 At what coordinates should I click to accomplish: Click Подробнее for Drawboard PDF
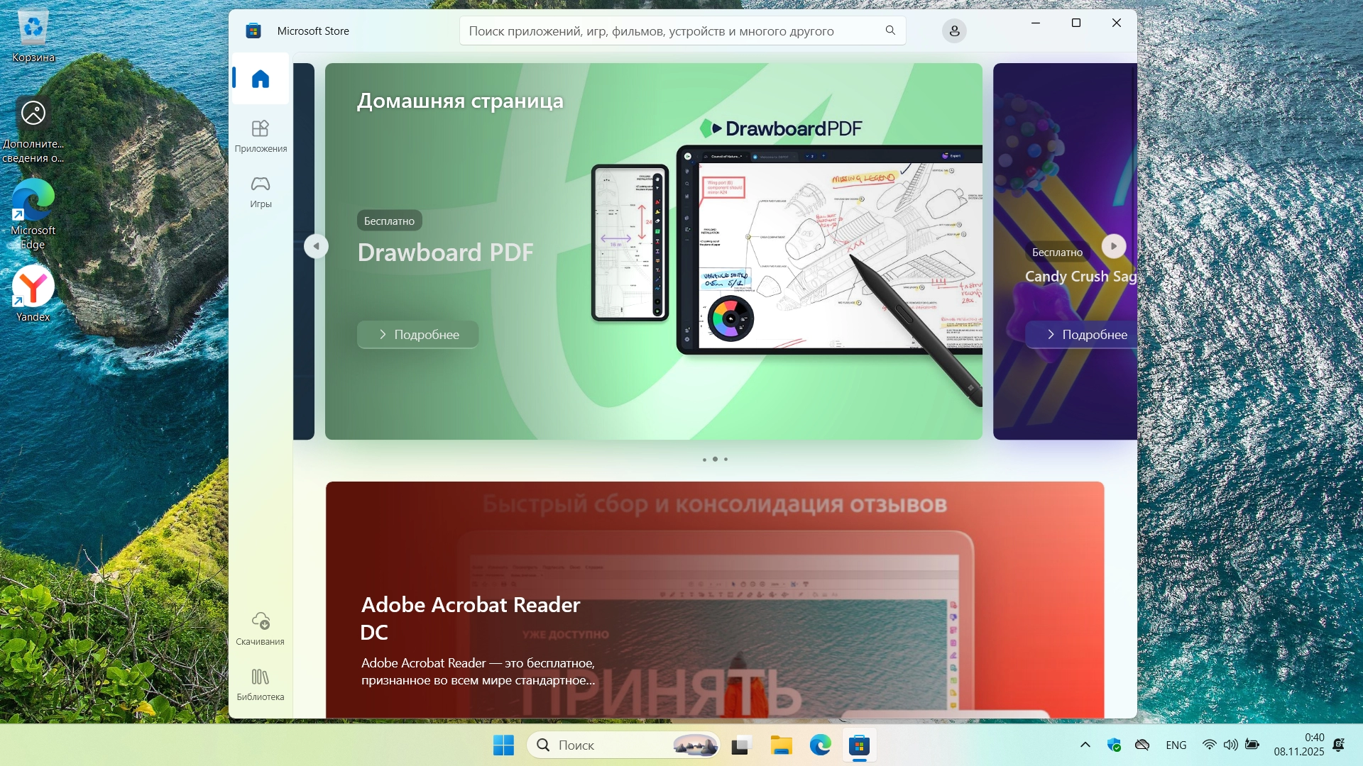(x=418, y=335)
